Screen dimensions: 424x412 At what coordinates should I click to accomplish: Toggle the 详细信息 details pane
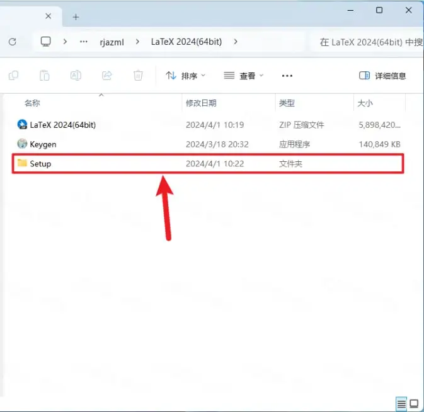382,76
